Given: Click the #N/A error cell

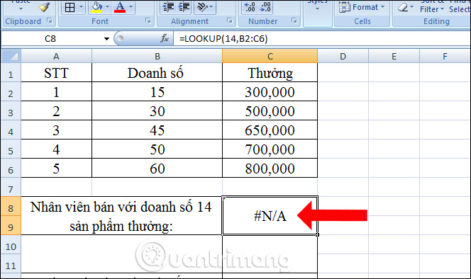Looking at the screenshot, I should tap(270, 216).
